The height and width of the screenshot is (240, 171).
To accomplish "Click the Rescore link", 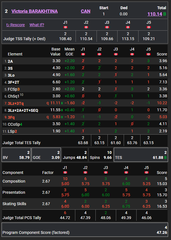I will (15, 25).
